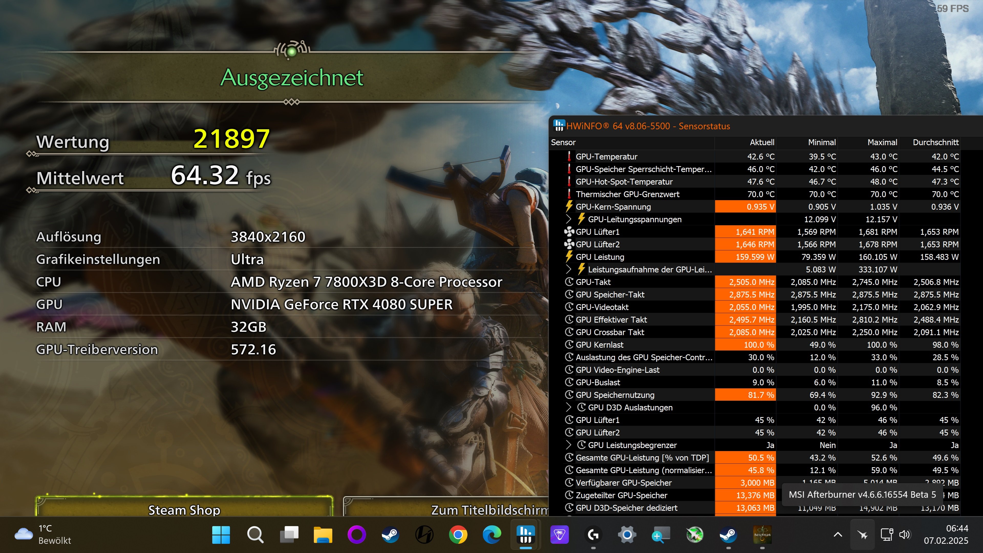This screenshot has height=553, width=983.
Task: Click the first Steam taskbar icon
Action: pos(390,534)
